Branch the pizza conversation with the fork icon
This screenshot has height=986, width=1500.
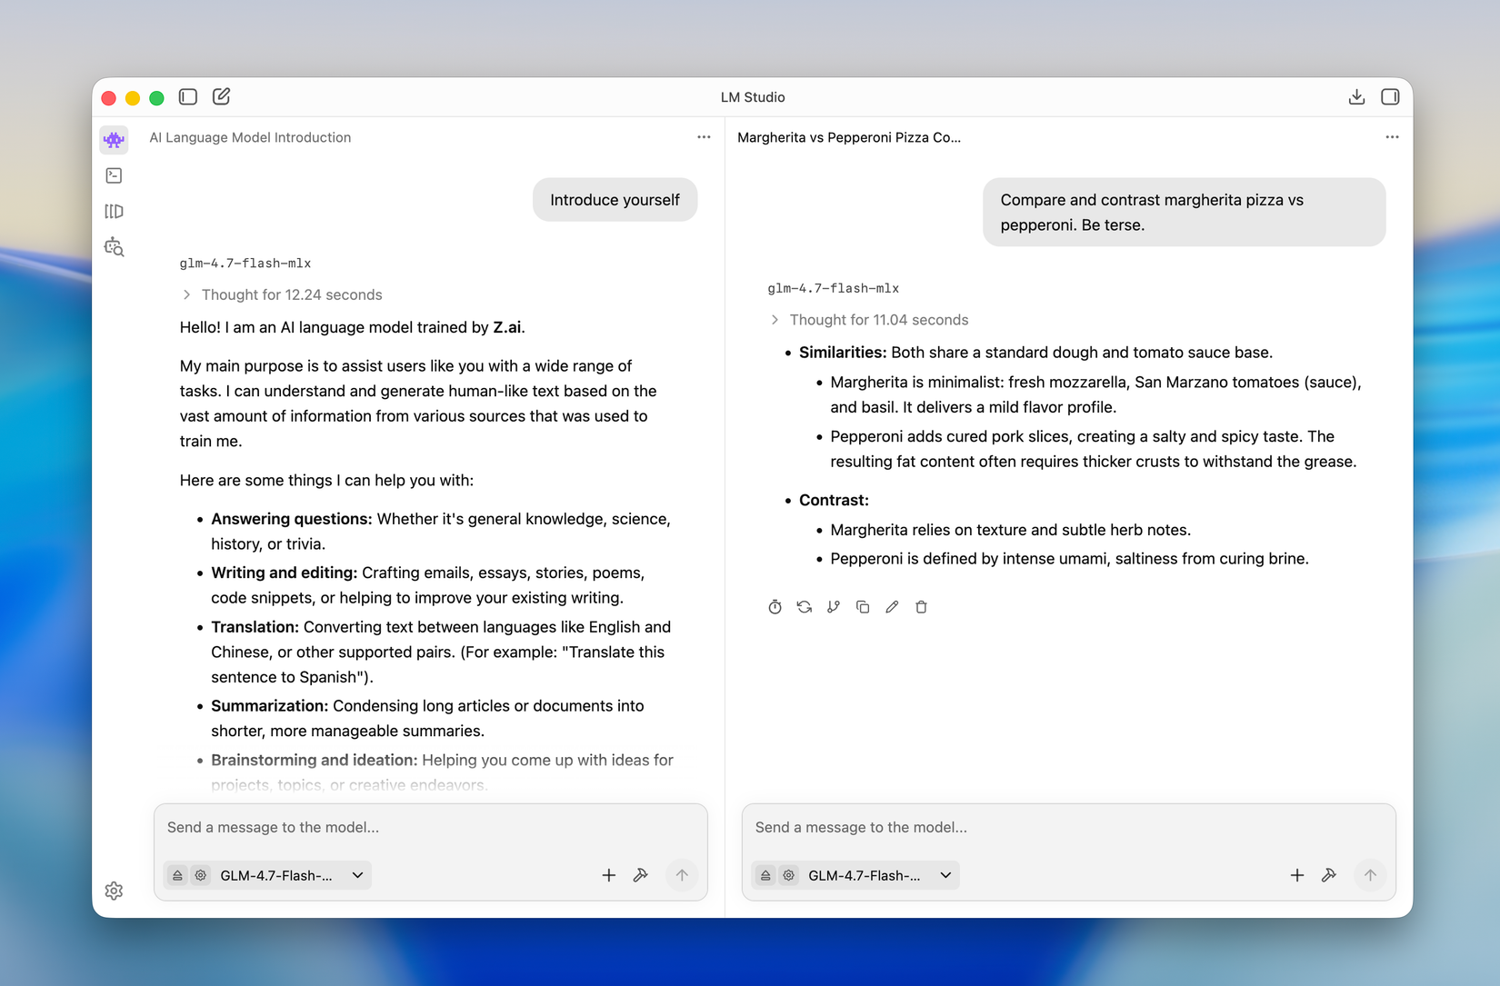click(833, 606)
